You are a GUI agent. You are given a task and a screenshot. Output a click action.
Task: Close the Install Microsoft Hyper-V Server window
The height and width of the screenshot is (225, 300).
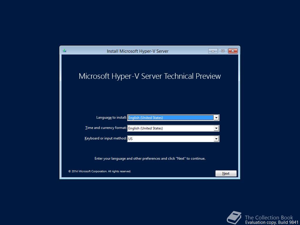coord(233,51)
